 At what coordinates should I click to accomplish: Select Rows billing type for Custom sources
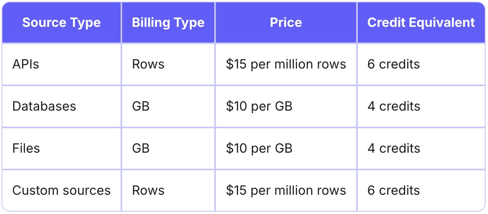tap(148, 190)
